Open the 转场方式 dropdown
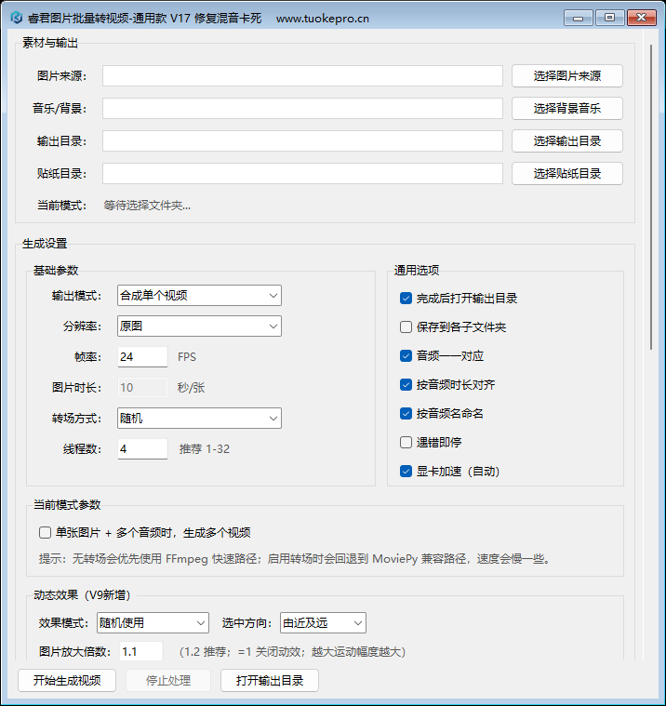 [199, 419]
